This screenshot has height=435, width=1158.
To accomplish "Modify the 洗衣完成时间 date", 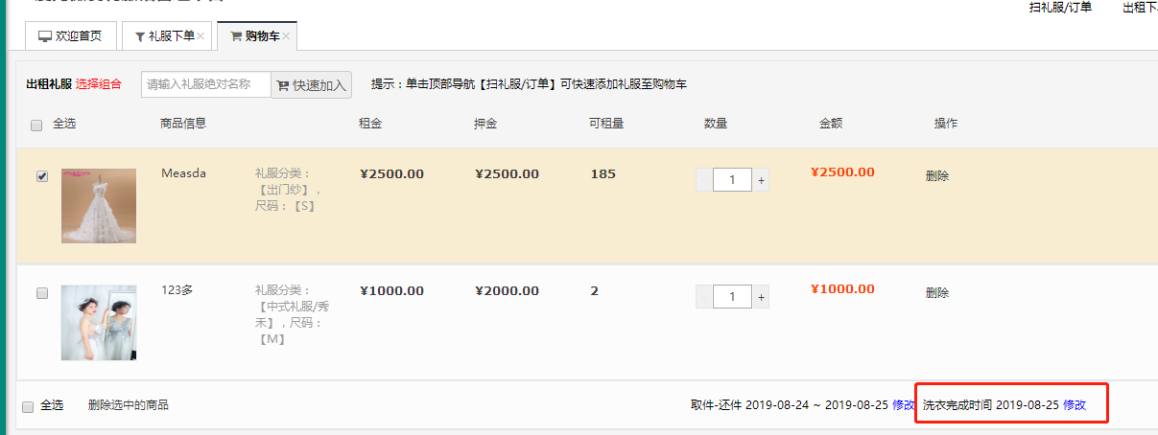I will point(1075,405).
